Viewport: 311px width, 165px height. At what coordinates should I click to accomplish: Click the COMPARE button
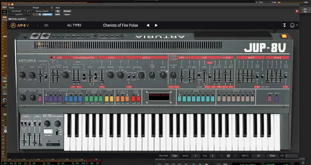tap(47, 15)
